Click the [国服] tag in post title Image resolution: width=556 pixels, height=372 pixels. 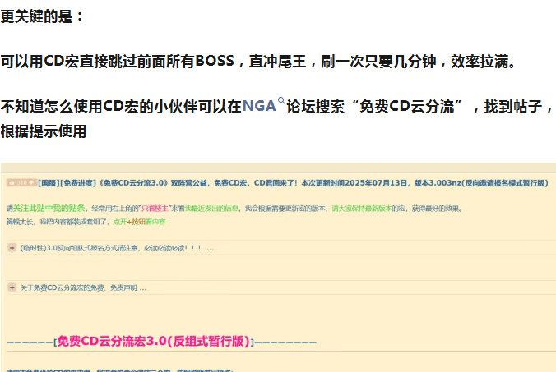coord(49,183)
